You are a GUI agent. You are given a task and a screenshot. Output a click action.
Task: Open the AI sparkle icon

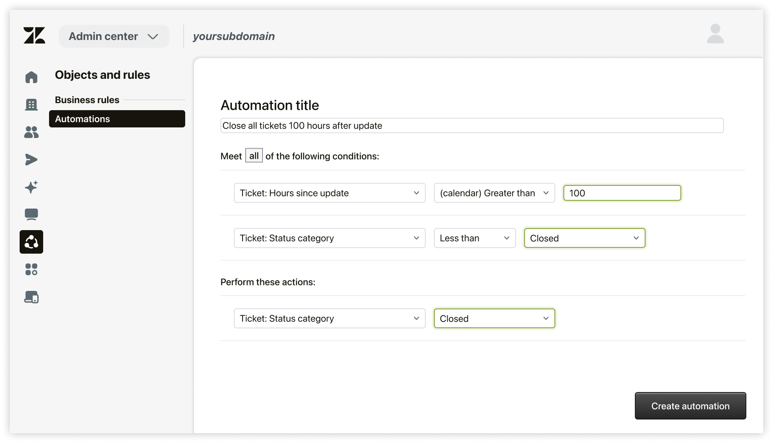[31, 187]
